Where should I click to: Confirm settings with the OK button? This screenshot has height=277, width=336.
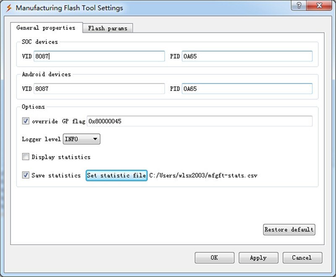click(215, 258)
